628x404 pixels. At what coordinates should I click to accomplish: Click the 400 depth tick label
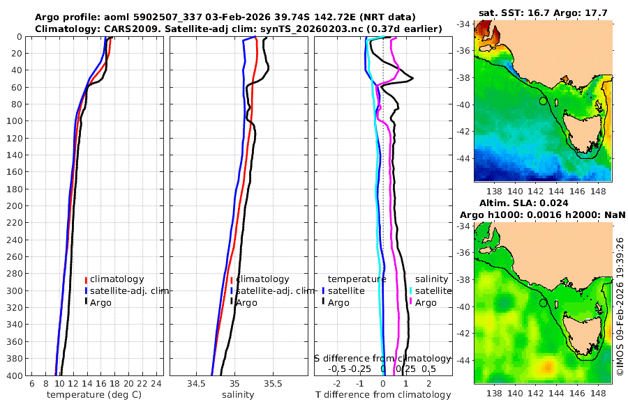(x=15, y=375)
